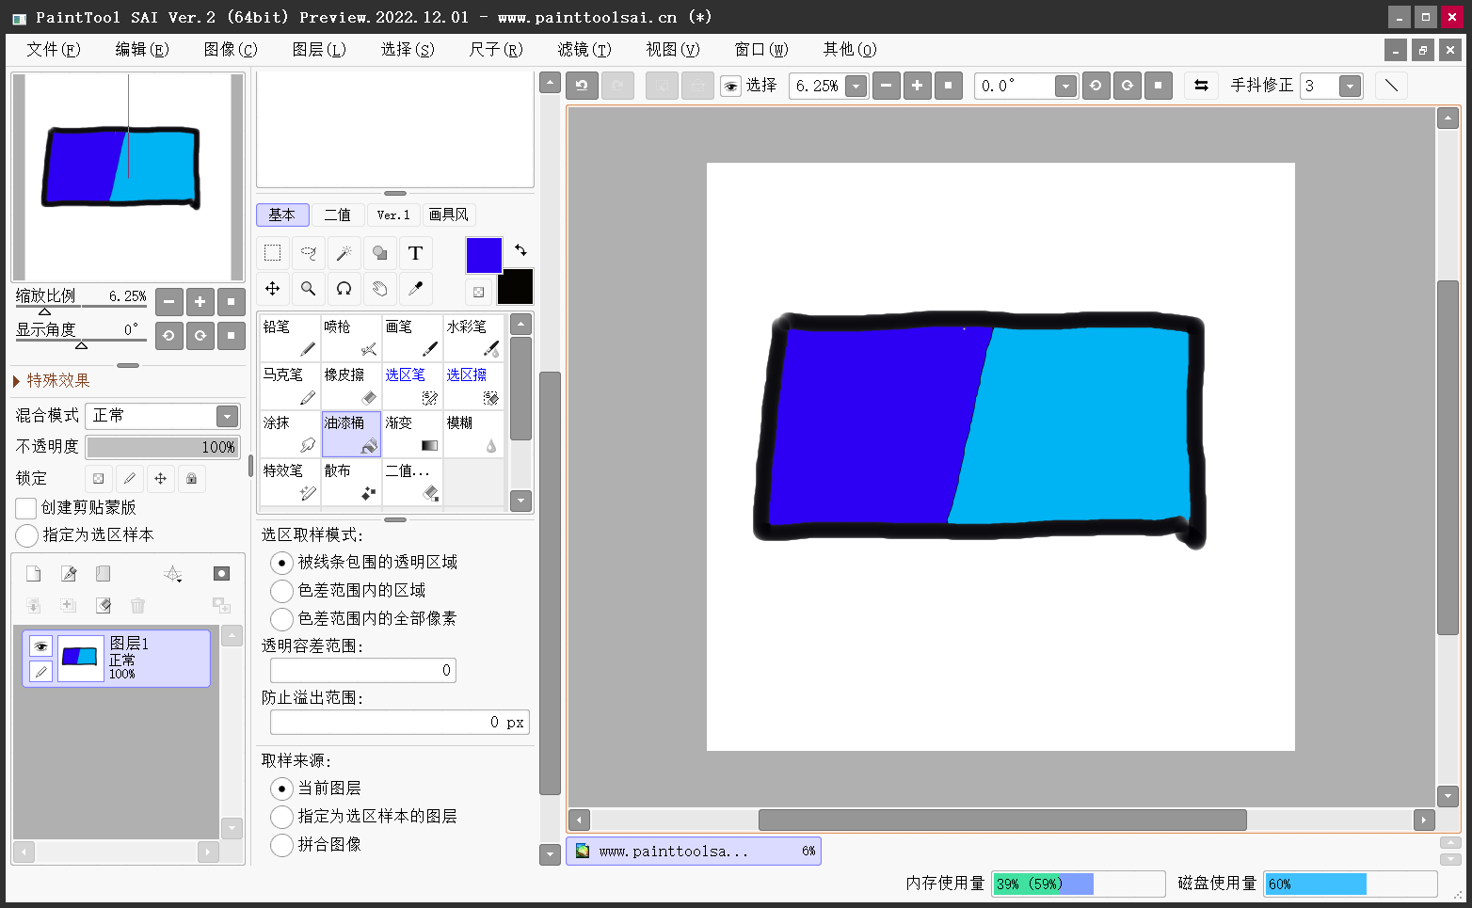
Task: Choose the 橡皮擦 eraser tool
Action: [351, 386]
